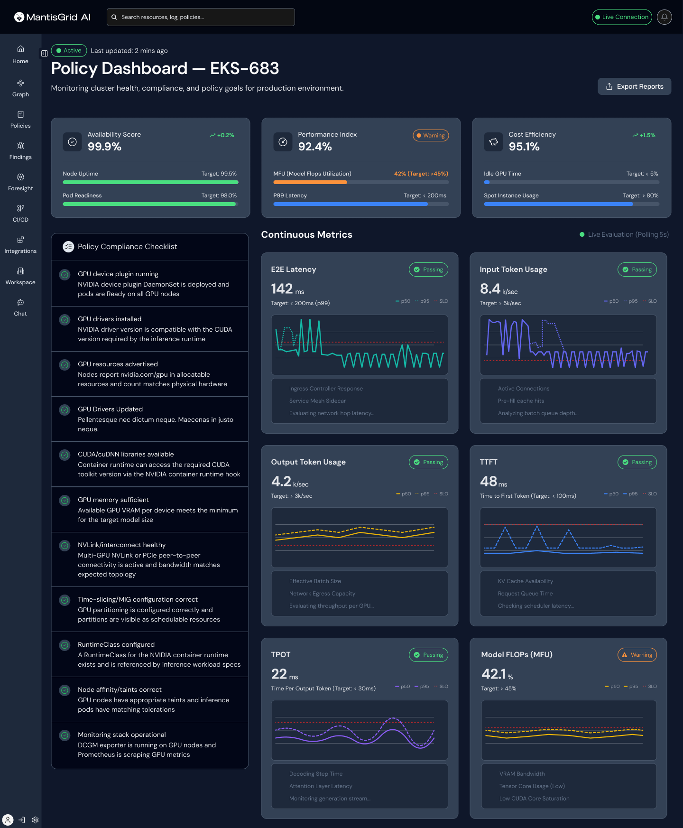Toggle the NVLink/interconnect healthy check
The width and height of the screenshot is (683, 828).
(65, 545)
